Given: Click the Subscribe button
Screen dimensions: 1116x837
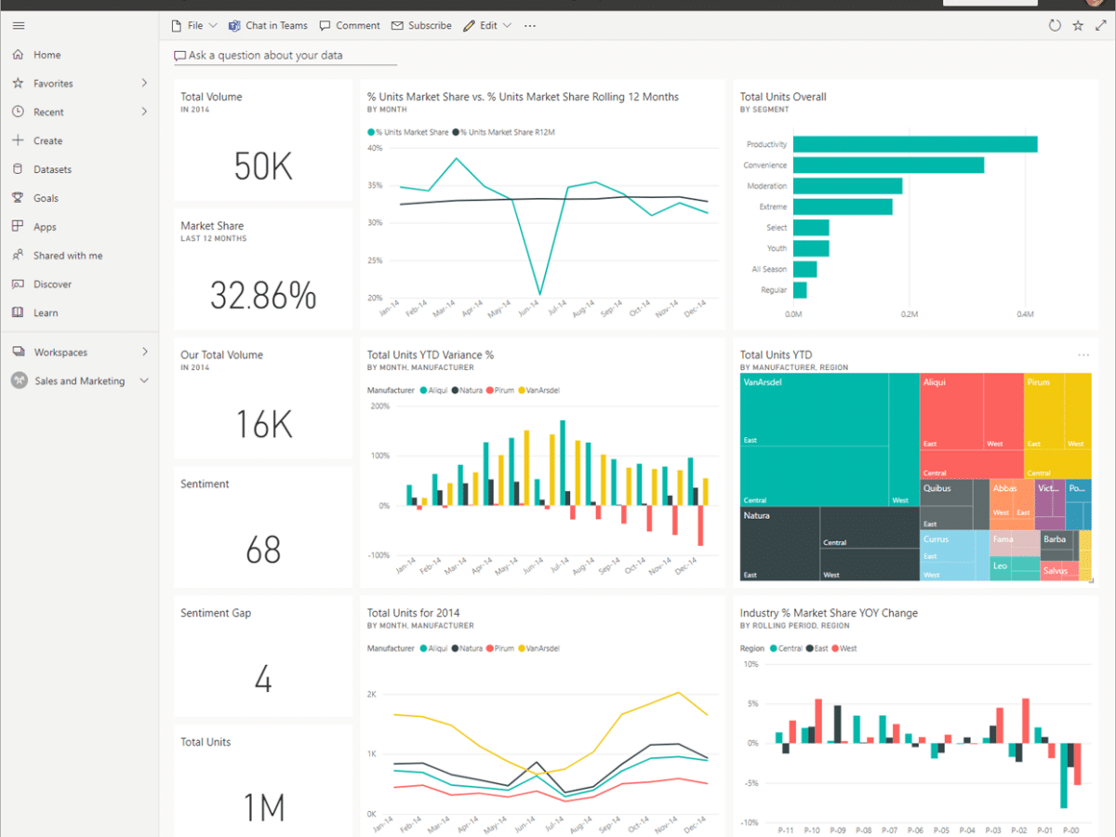Looking at the screenshot, I should coord(421,26).
